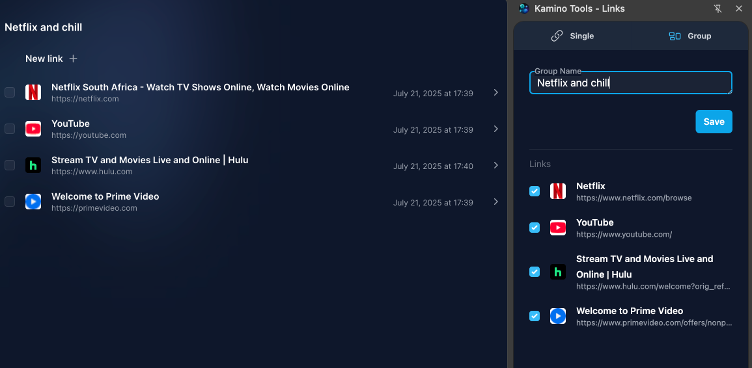Select the Hulu row checkbox in main list
This screenshot has width=752, height=368.
[10, 165]
